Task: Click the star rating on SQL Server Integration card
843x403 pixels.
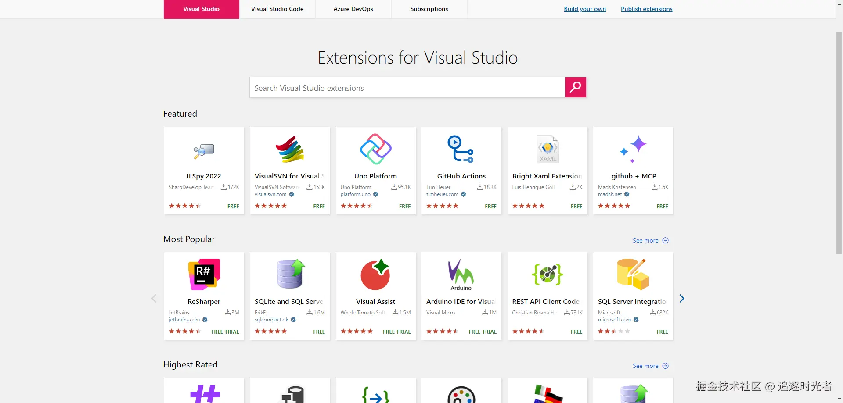Action: [x=614, y=331]
